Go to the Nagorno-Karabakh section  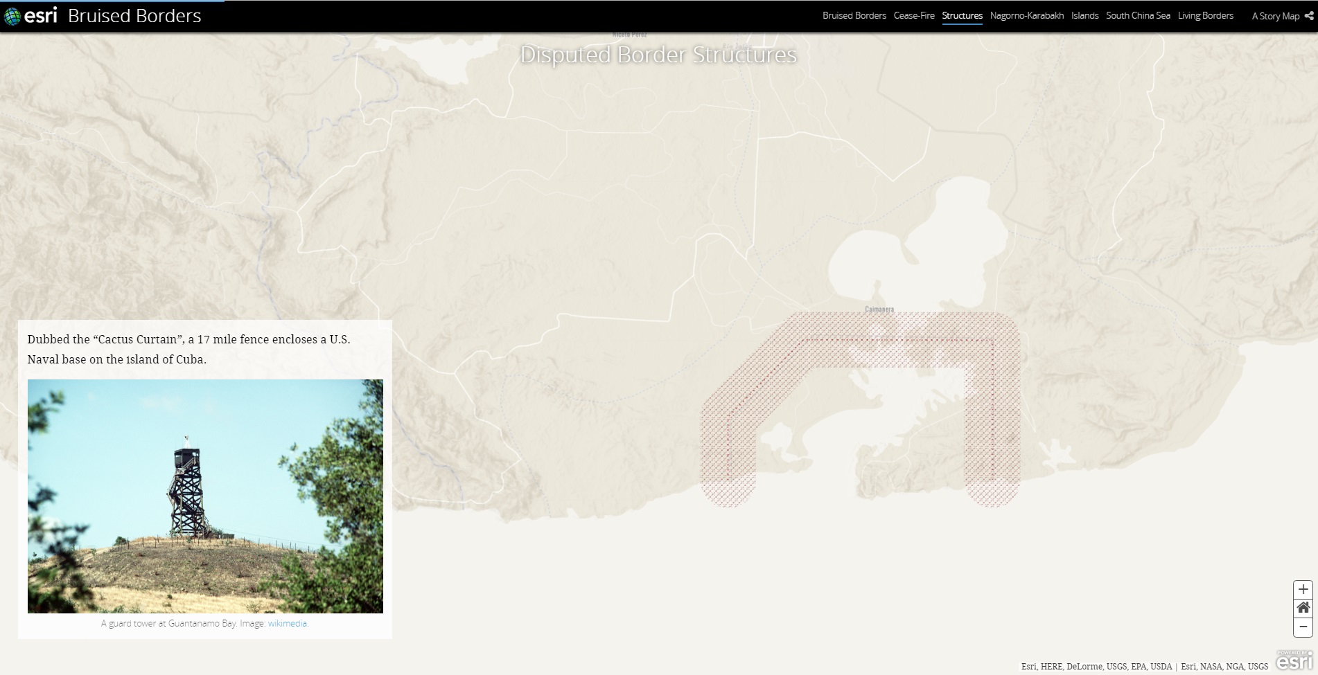pyautogui.click(x=1026, y=15)
